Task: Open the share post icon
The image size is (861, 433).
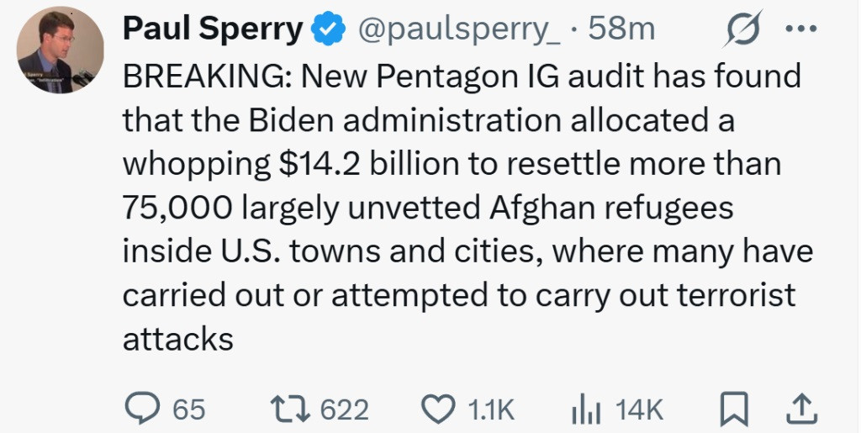Action: 801,409
